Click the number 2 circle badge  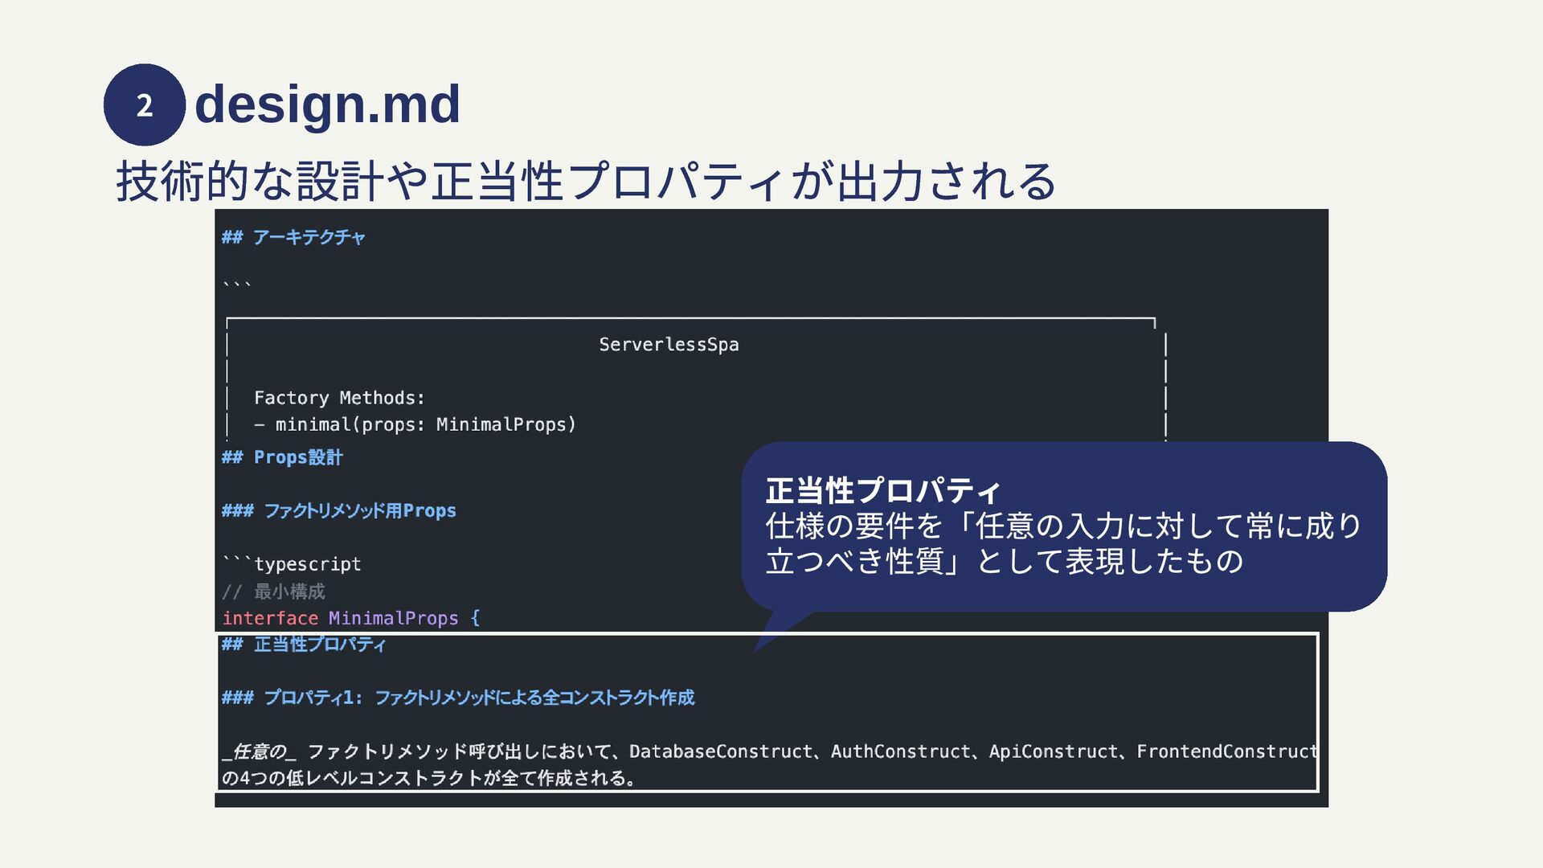144,105
